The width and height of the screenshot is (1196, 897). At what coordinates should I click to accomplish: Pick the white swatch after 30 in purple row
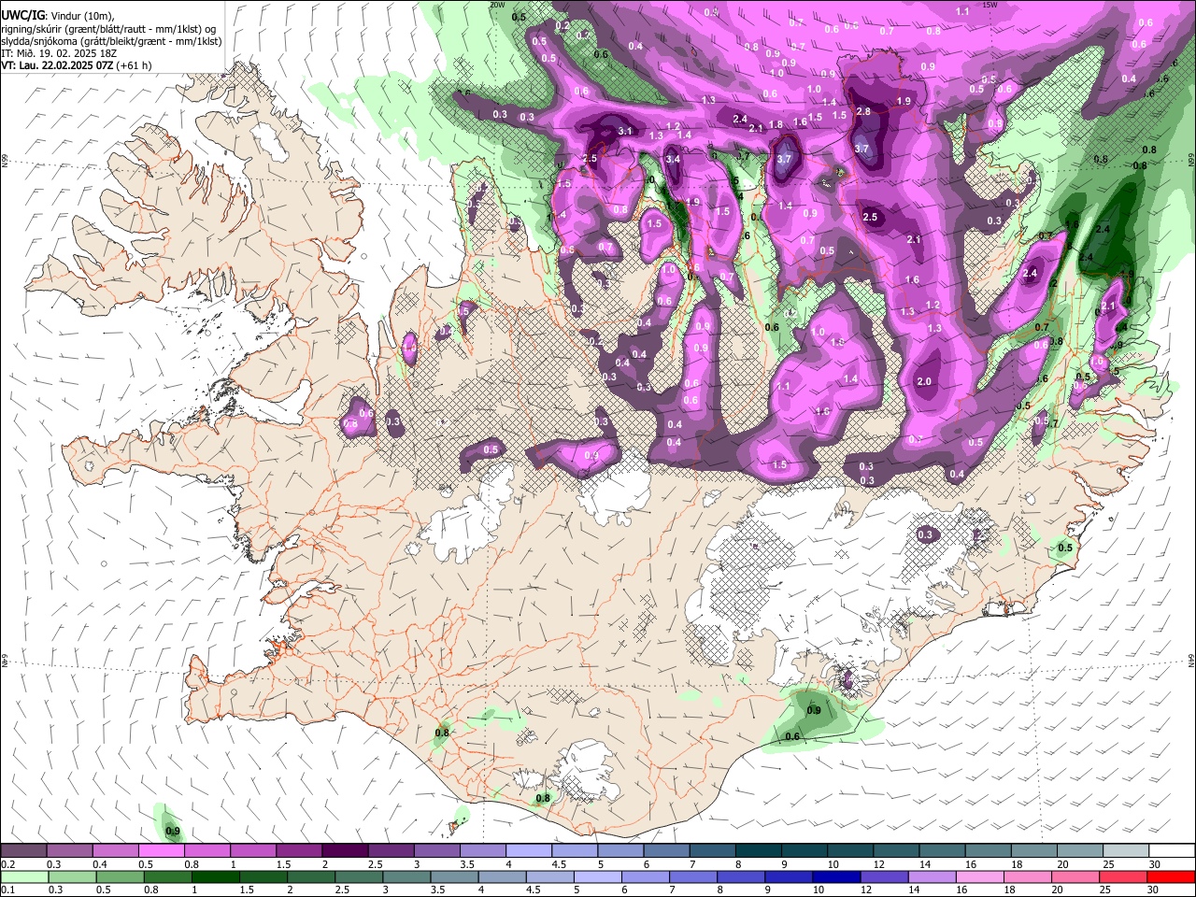[x=1172, y=851]
